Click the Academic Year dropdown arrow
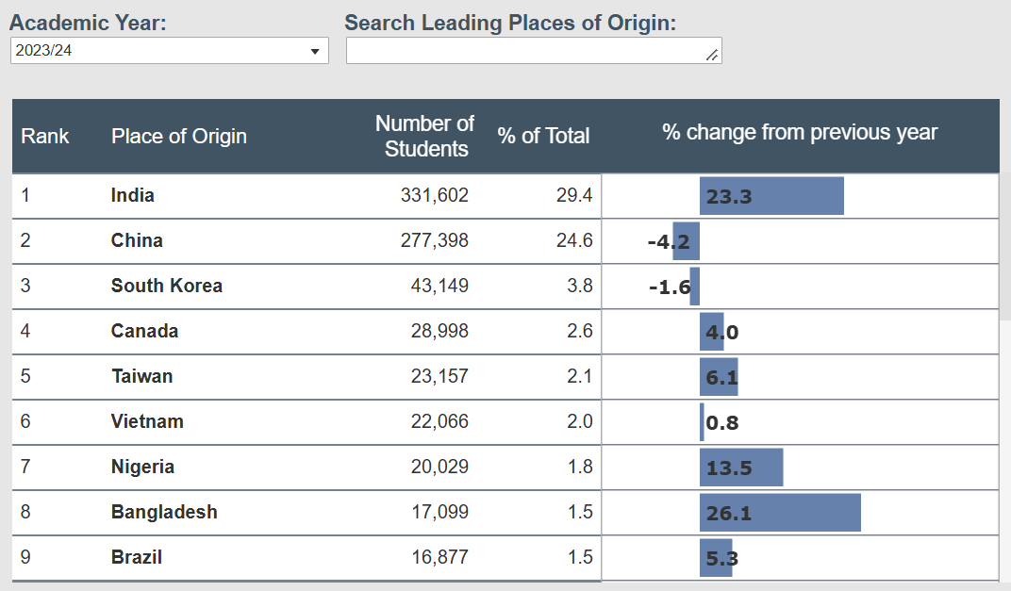The height and width of the screenshot is (591, 1011). [x=315, y=51]
